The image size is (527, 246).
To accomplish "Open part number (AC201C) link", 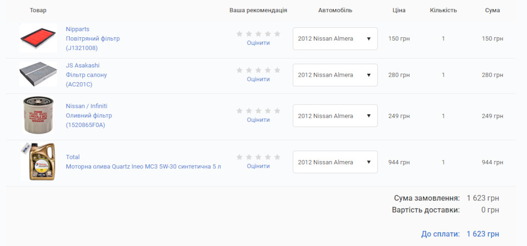I will click(79, 84).
